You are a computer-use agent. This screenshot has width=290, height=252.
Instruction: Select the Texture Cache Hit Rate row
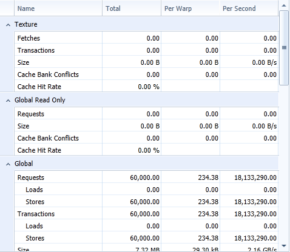146,87
